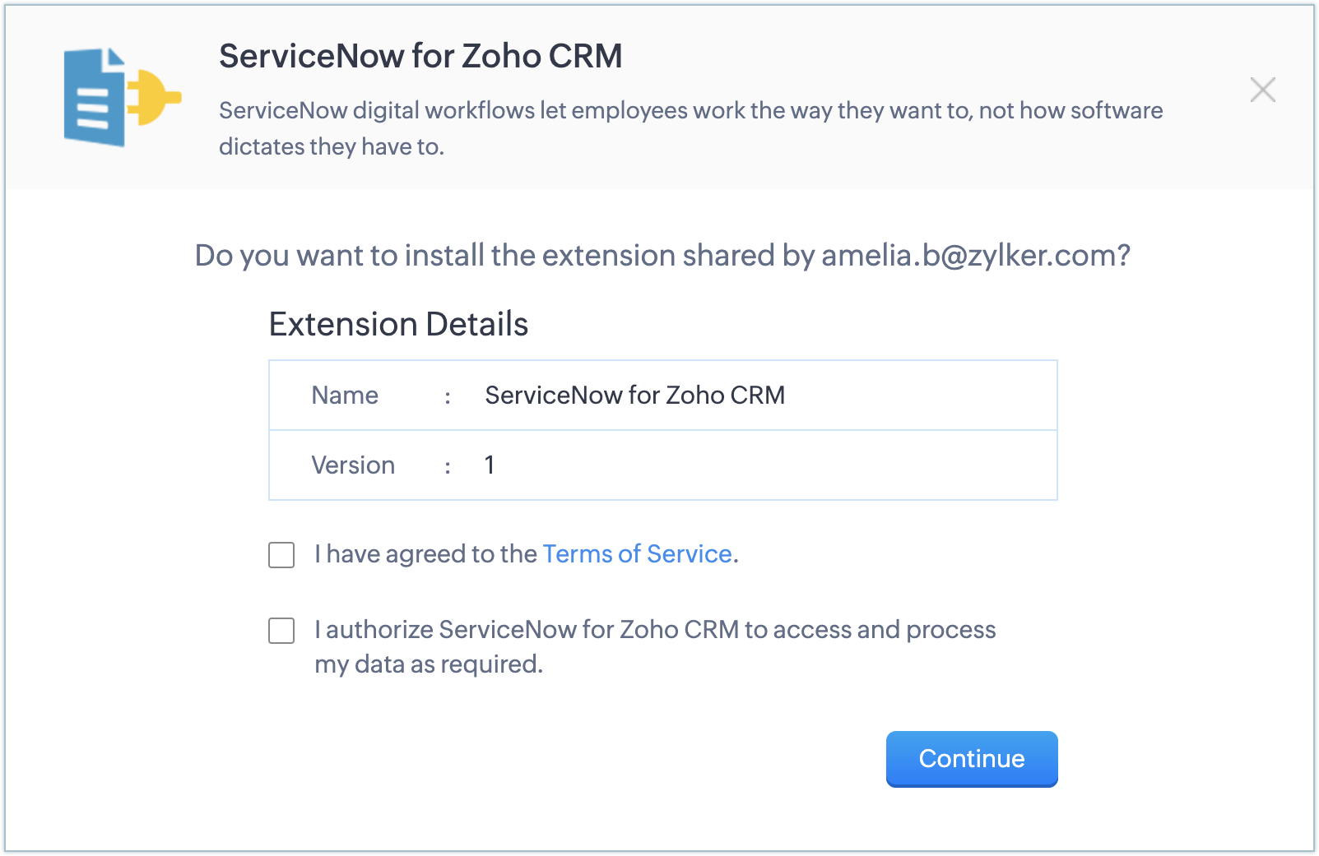
Task: Click the 'I authorize ServiceNow' label text
Action: tap(654, 630)
